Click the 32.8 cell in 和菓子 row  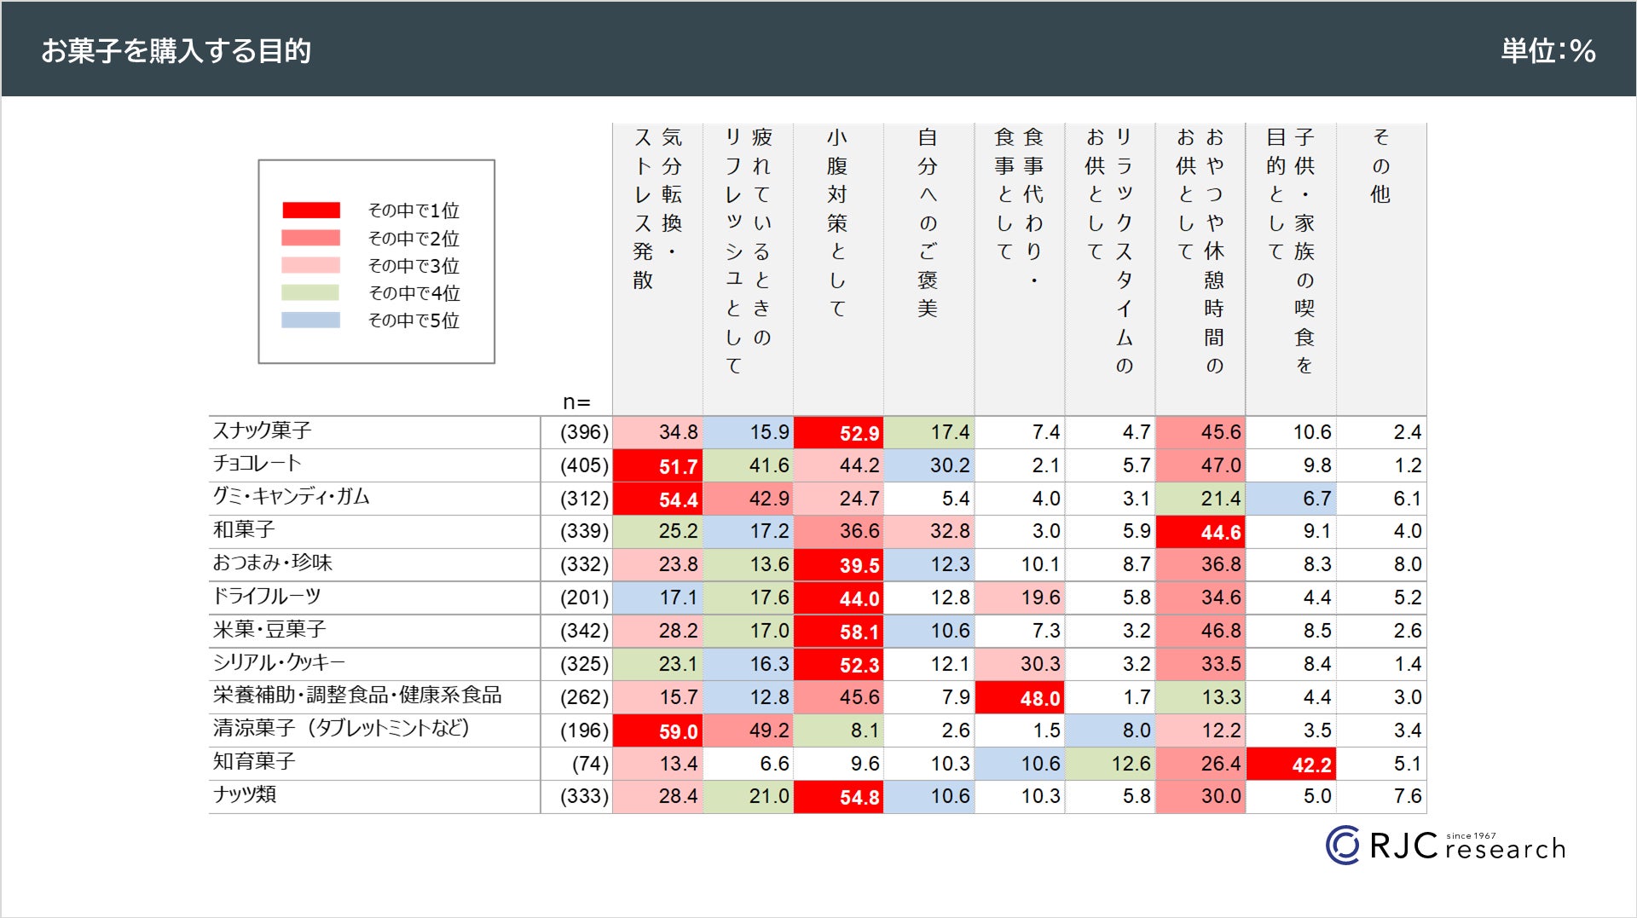coord(928,532)
